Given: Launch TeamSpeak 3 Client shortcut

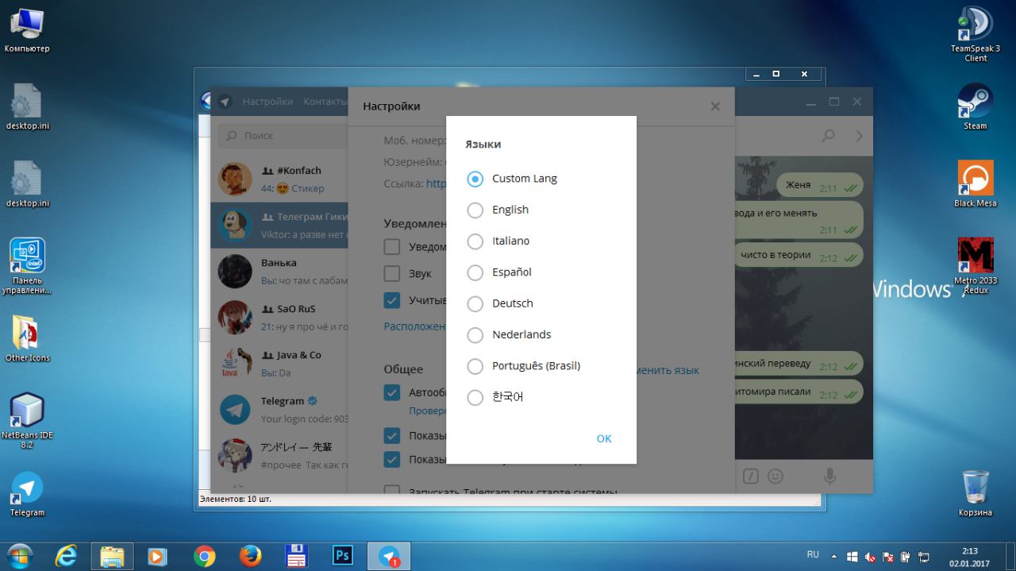Looking at the screenshot, I should (x=976, y=34).
